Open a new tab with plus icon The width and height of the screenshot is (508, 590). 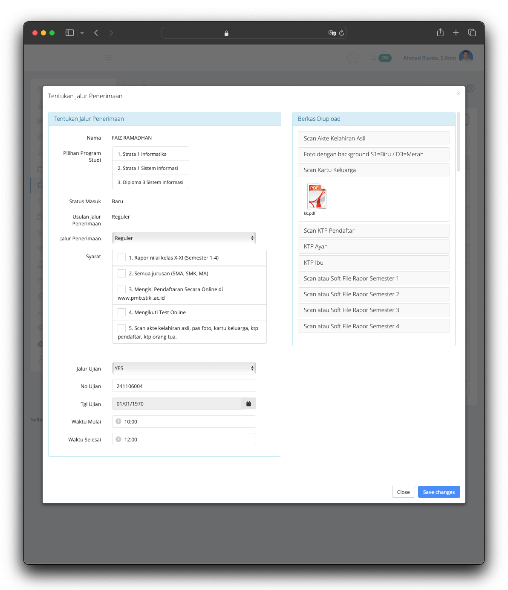pyautogui.click(x=456, y=33)
